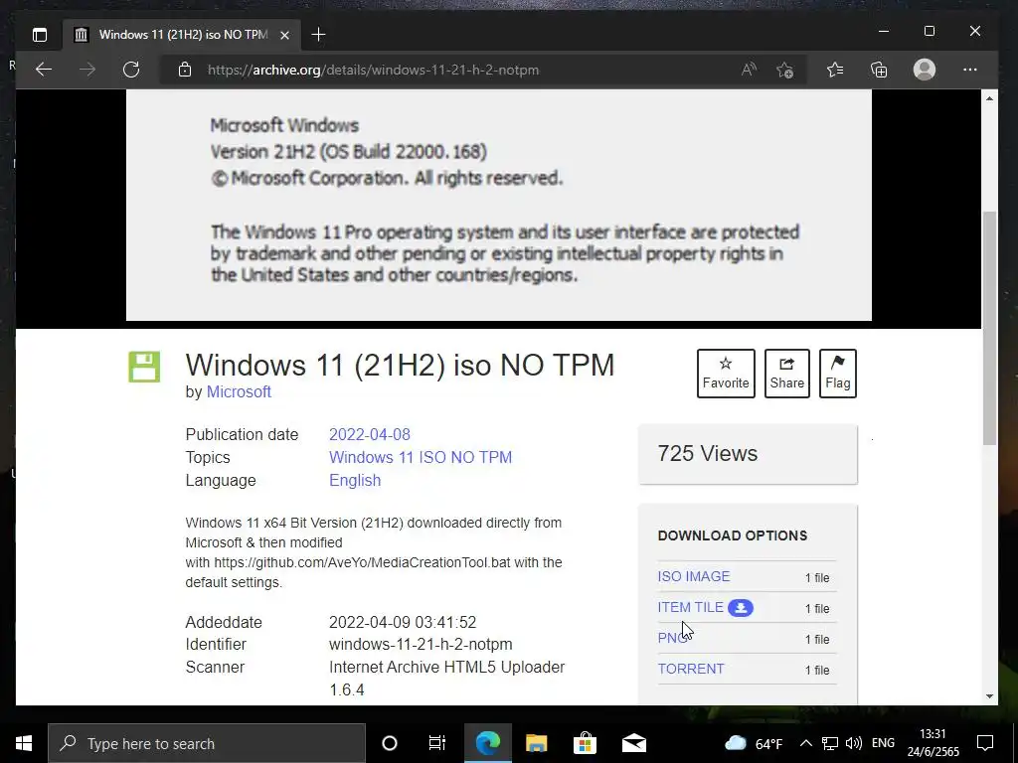Image resolution: width=1018 pixels, height=763 pixels.
Task: Open the PNG download option
Action: point(672,638)
